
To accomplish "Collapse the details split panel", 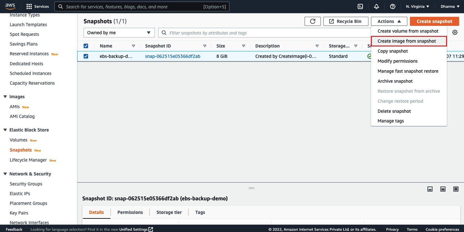I will coord(430,189).
